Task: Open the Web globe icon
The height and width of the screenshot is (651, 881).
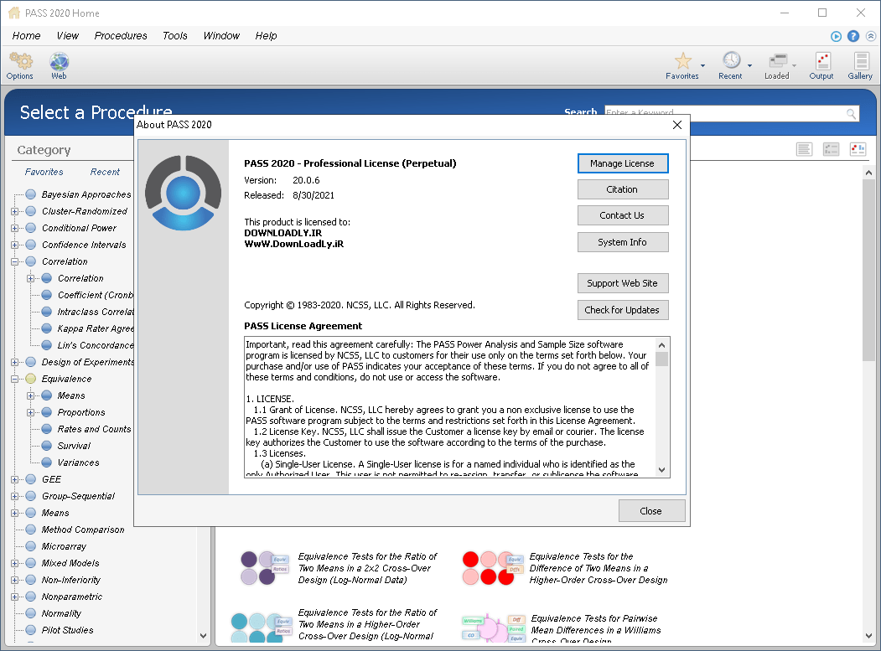Action: coord(59,61)
